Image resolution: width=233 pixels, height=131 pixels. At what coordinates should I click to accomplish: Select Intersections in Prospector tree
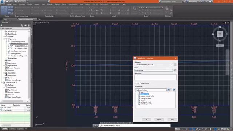[12, 75]
